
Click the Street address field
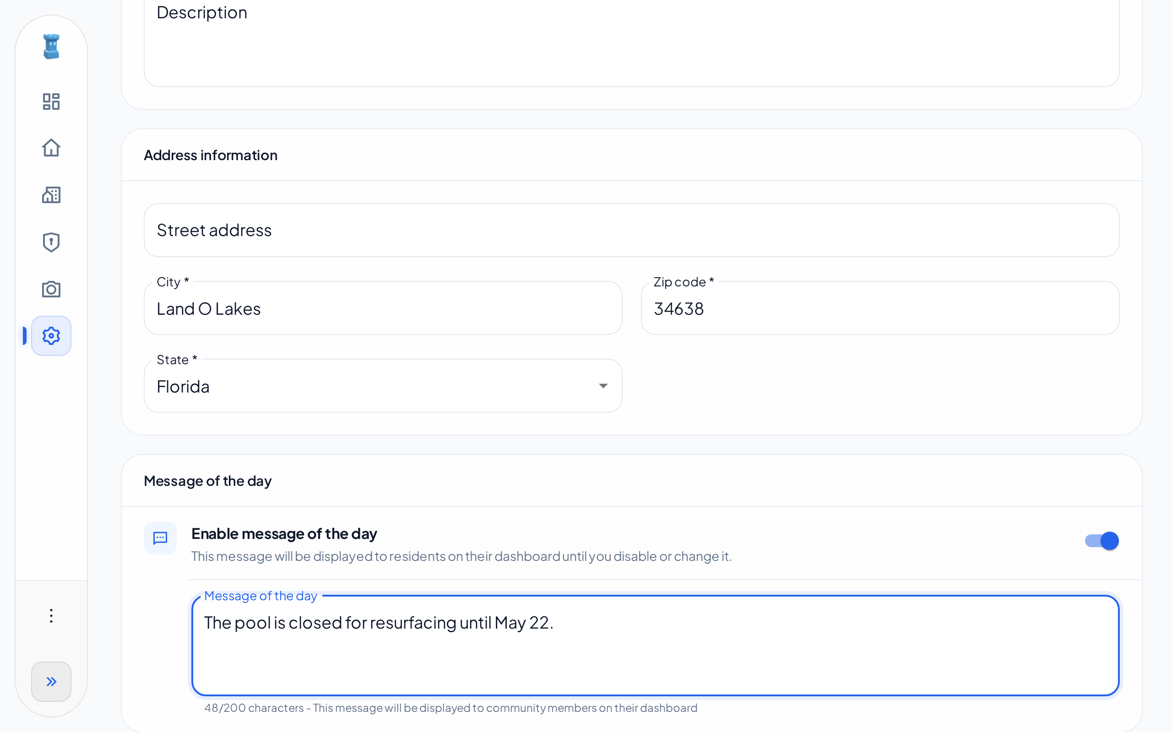(x=631, y=230)
